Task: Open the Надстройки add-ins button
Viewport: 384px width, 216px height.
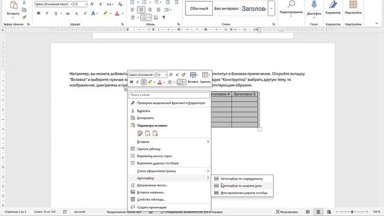Action: [x=353, y=8]
